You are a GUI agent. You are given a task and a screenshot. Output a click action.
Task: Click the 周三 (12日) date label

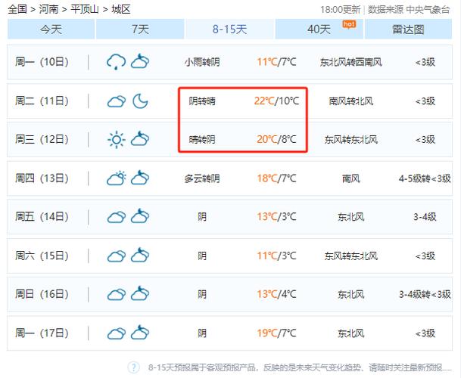tap(42, 139)
